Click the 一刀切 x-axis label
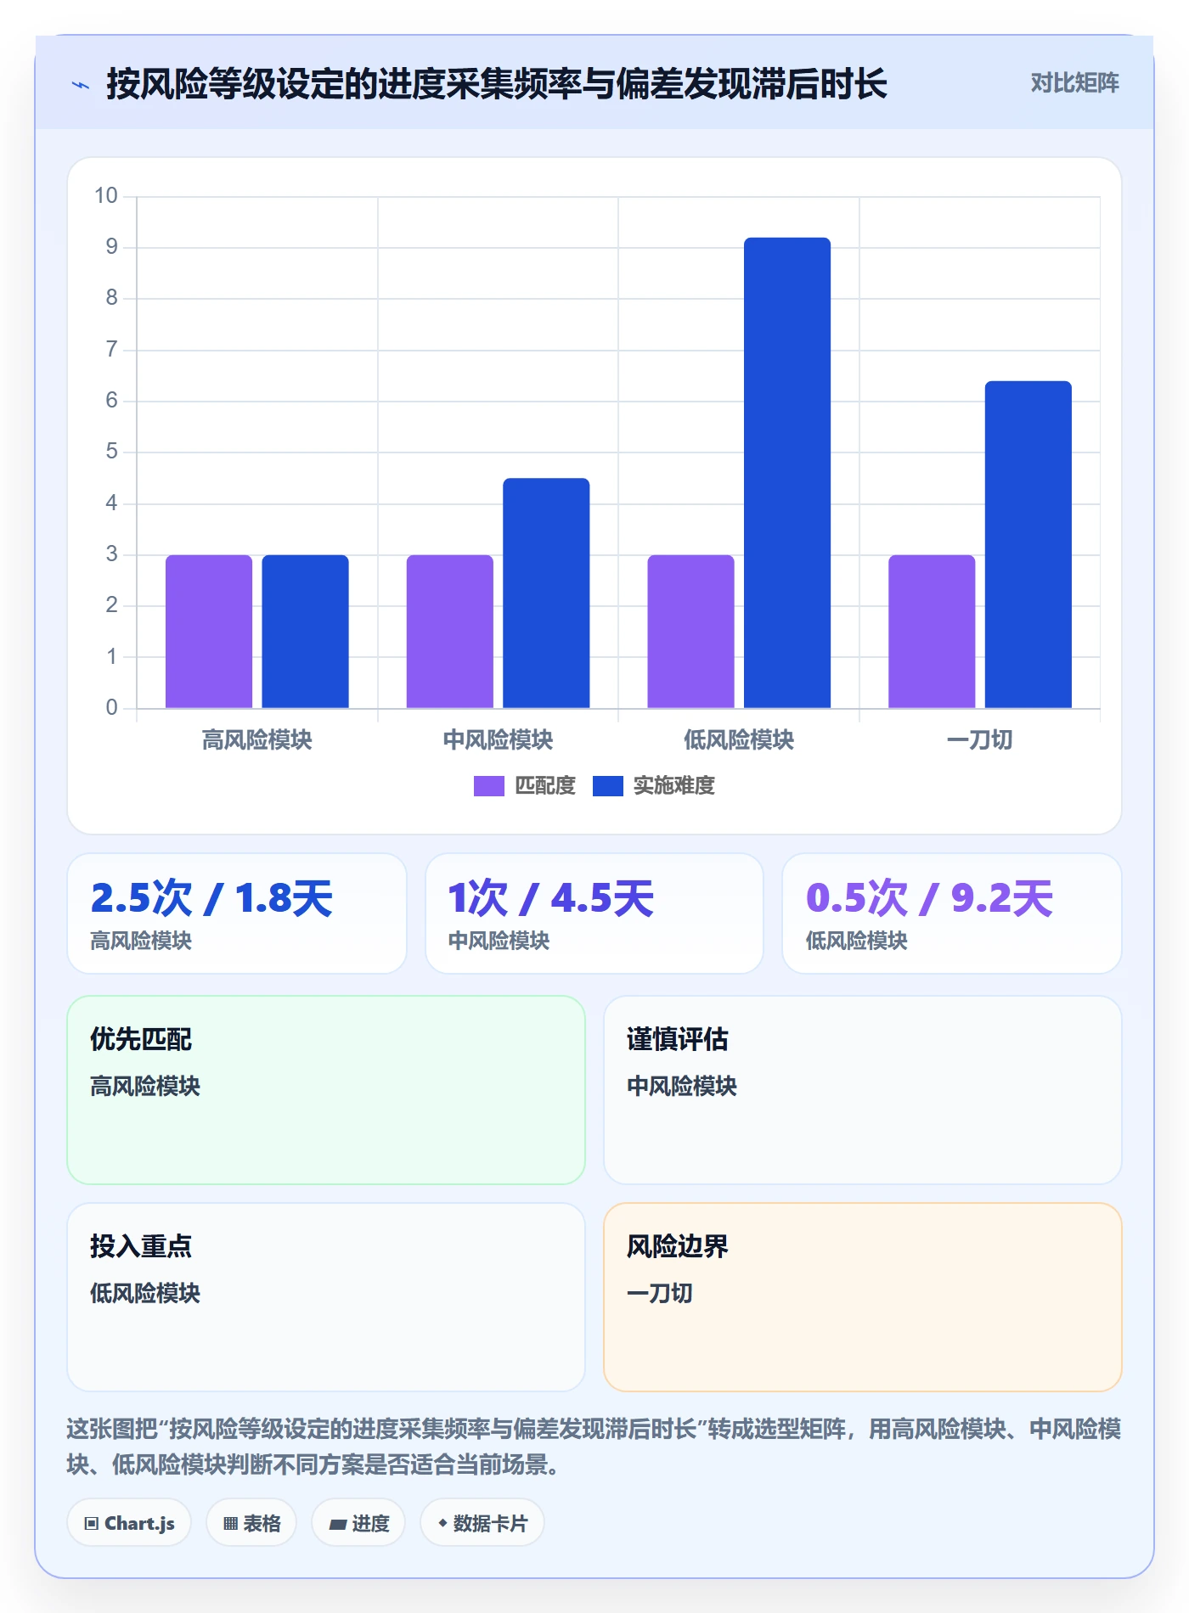The image size is (1189, 1613). (980, 740)
